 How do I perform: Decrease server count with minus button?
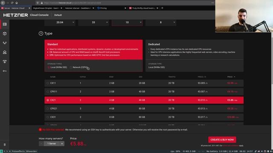pos(41,144)
